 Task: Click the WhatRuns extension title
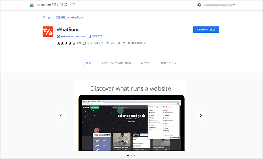[68, 29]
